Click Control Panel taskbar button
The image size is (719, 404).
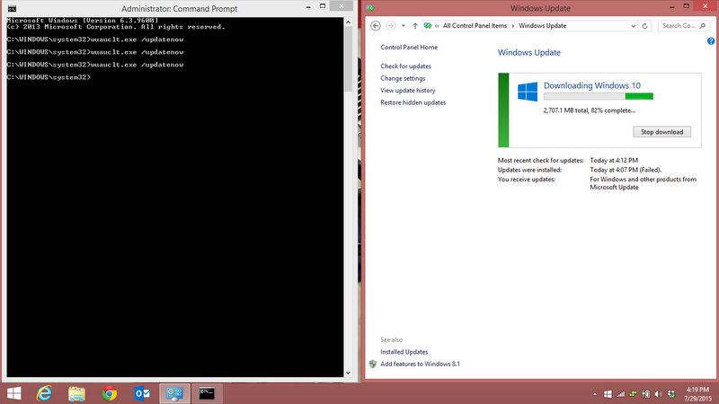[x=174, y=393]
